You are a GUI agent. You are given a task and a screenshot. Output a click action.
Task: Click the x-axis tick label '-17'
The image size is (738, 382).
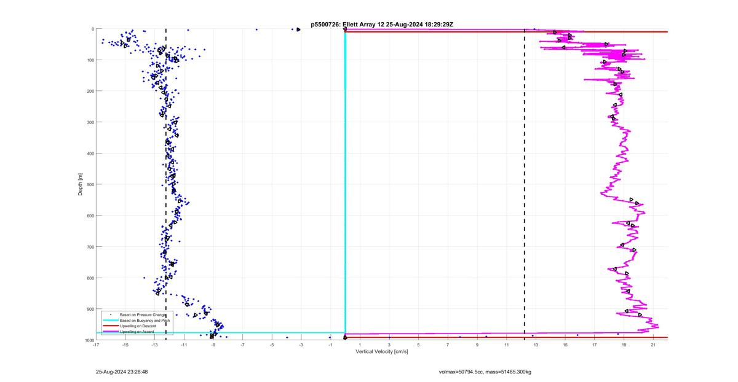point(96,345)
